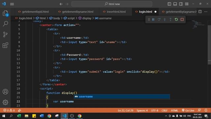This screenshot has height=119, width=211.
Task: Change indentation via Spaces: 4
Action: [x=142, y=110]
